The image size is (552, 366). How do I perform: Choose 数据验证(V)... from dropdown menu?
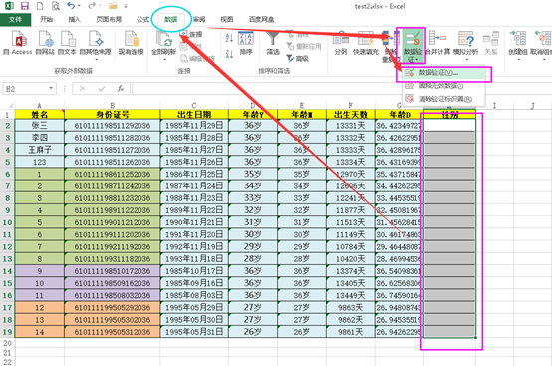coord(444,73)
